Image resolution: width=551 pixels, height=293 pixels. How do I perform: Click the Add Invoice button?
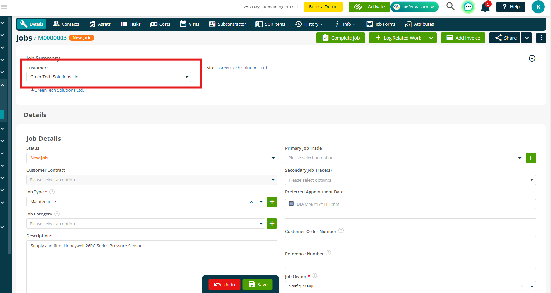point(463,38)
